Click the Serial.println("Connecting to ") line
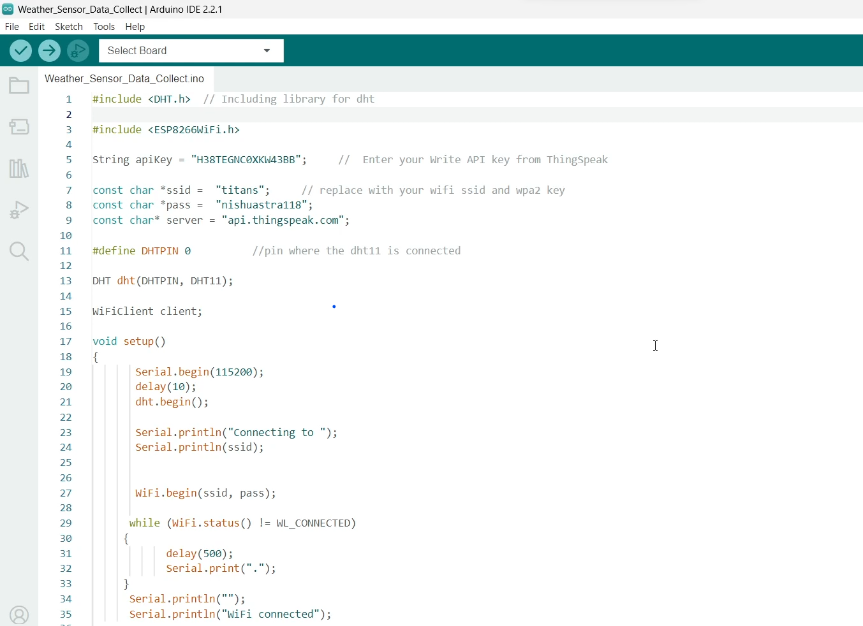This screenshot has width=863, height=626. (236, 433)
